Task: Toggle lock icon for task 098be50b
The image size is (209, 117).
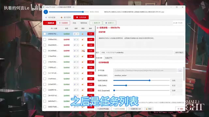Action: (83, 40)
